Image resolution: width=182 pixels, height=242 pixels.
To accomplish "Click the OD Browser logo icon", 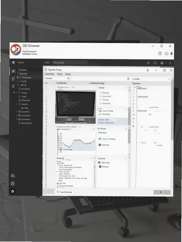I will click(16, 50).
